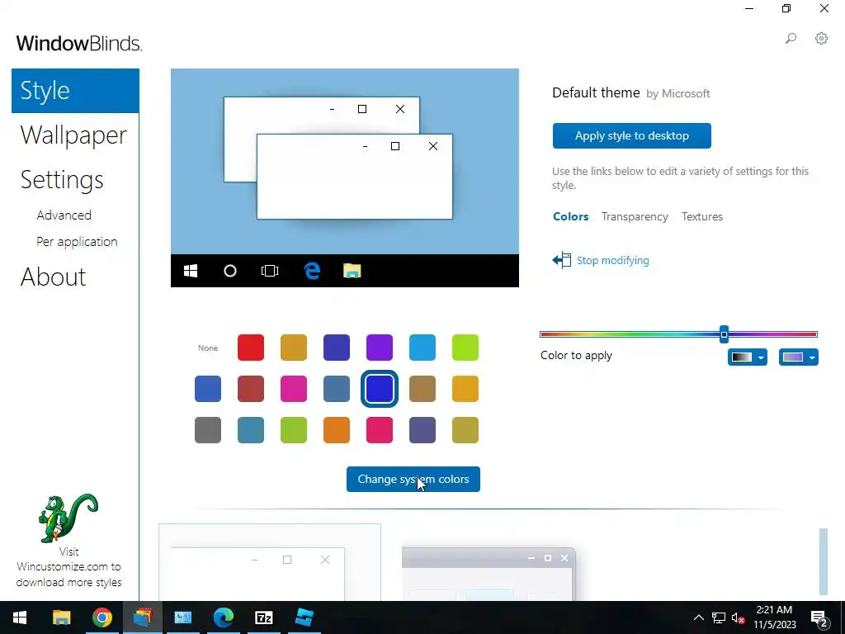Click the Default theme preview image
Screen dimensions: 845x634
coord(345,177)
